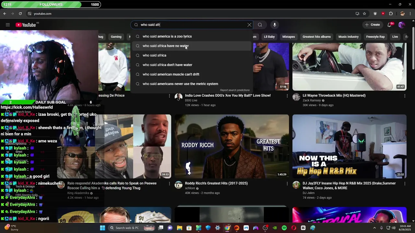Select the 'Music industry' chip
The image size is (415, 233).
pos(349,37)
